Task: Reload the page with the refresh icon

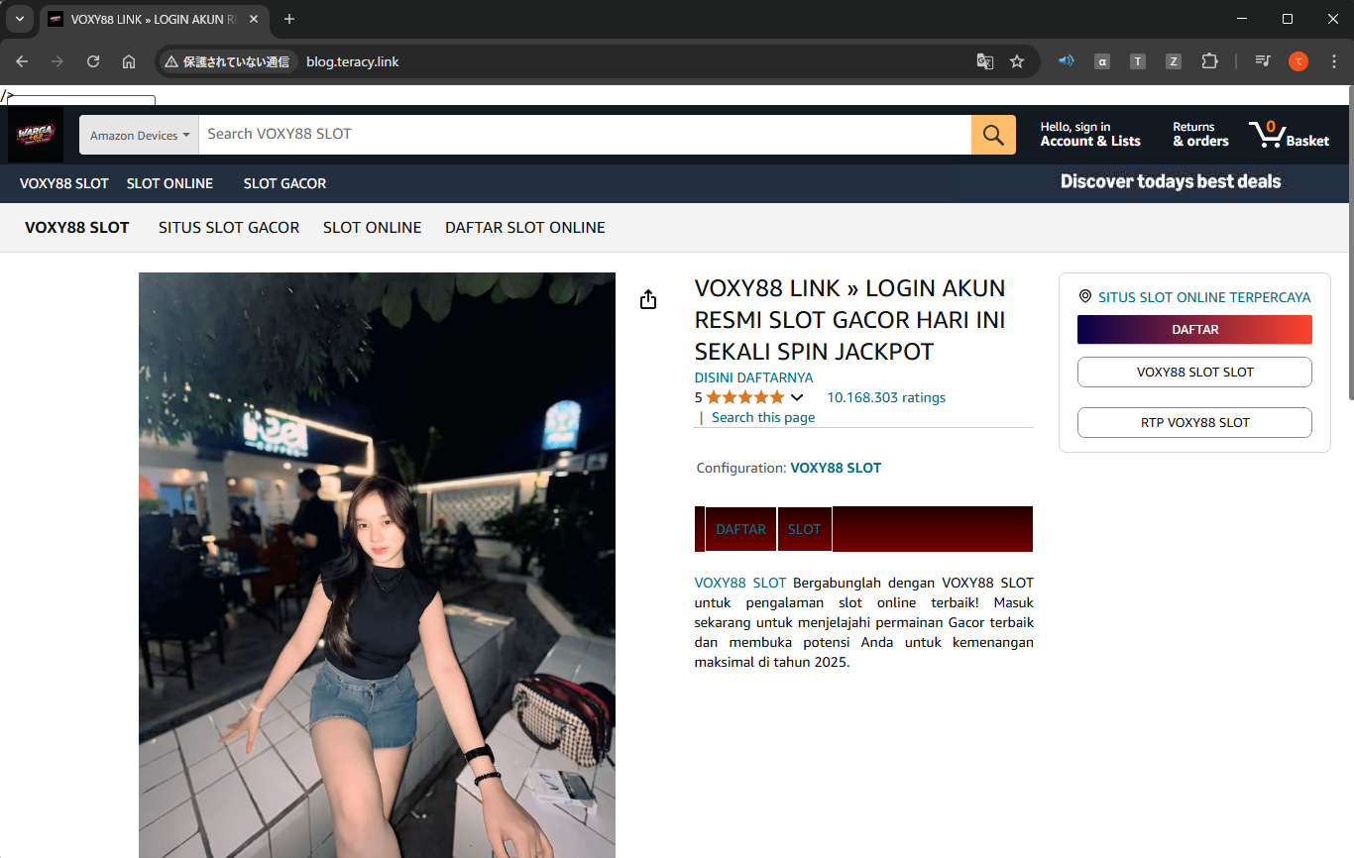Action: click(93, 61)
